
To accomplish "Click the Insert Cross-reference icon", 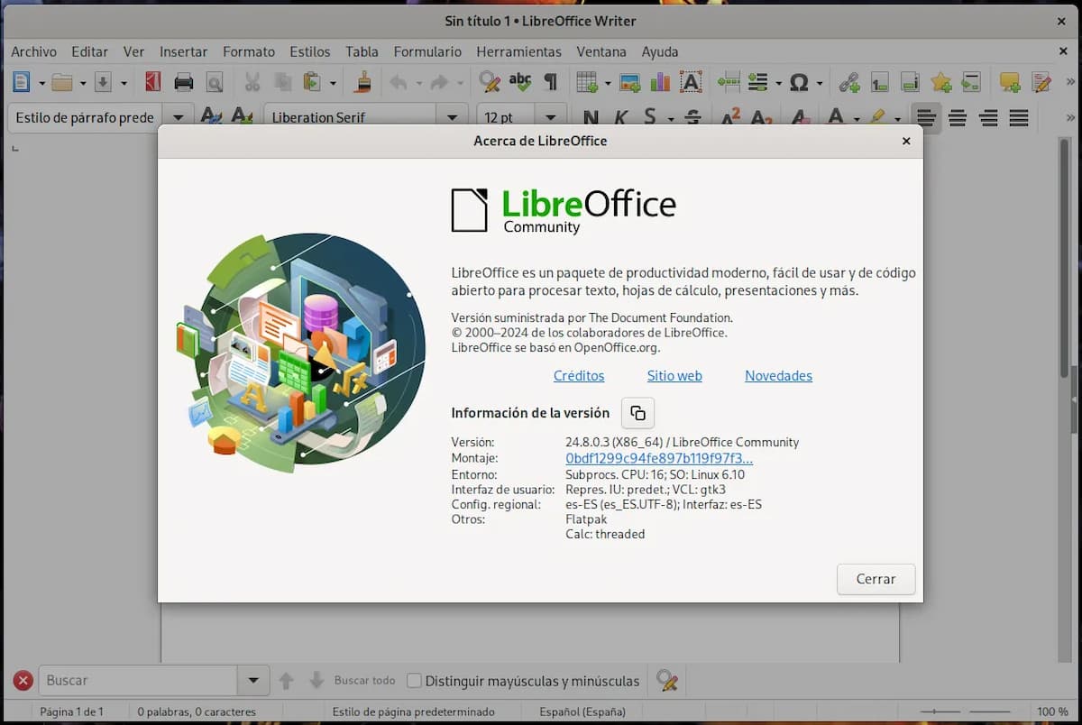I will [971, 83].
